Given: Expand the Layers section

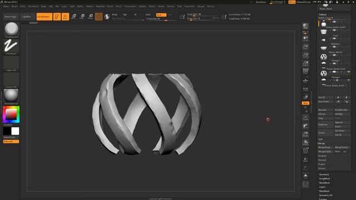Looking at the screenshot, I should click(322, 187).
